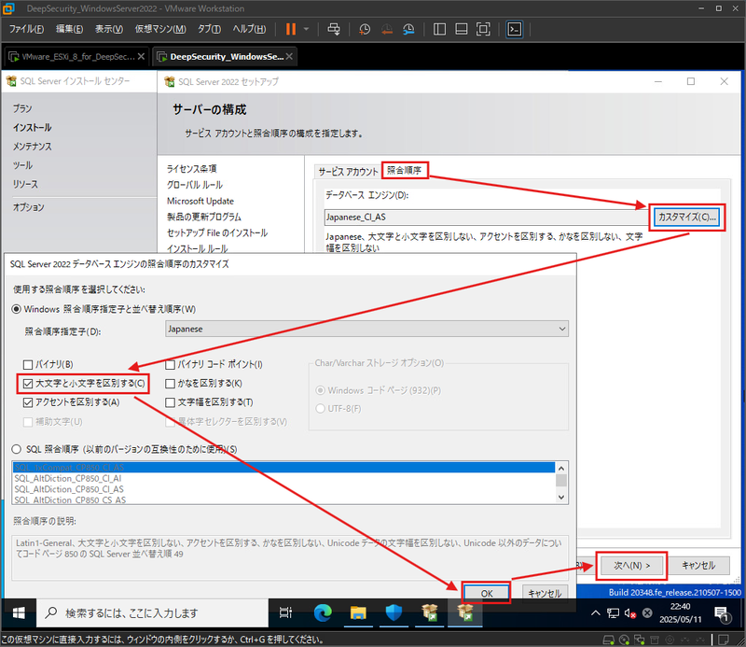The image size is (746, 647).
Task: Launch Microsoft Edge from the taskbar
Action: pos(323,613)
